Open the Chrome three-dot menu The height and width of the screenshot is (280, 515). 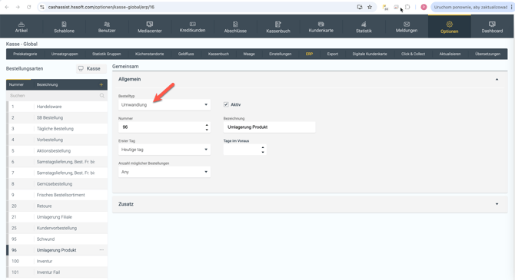pyautogui.click(x=512, y=7)
